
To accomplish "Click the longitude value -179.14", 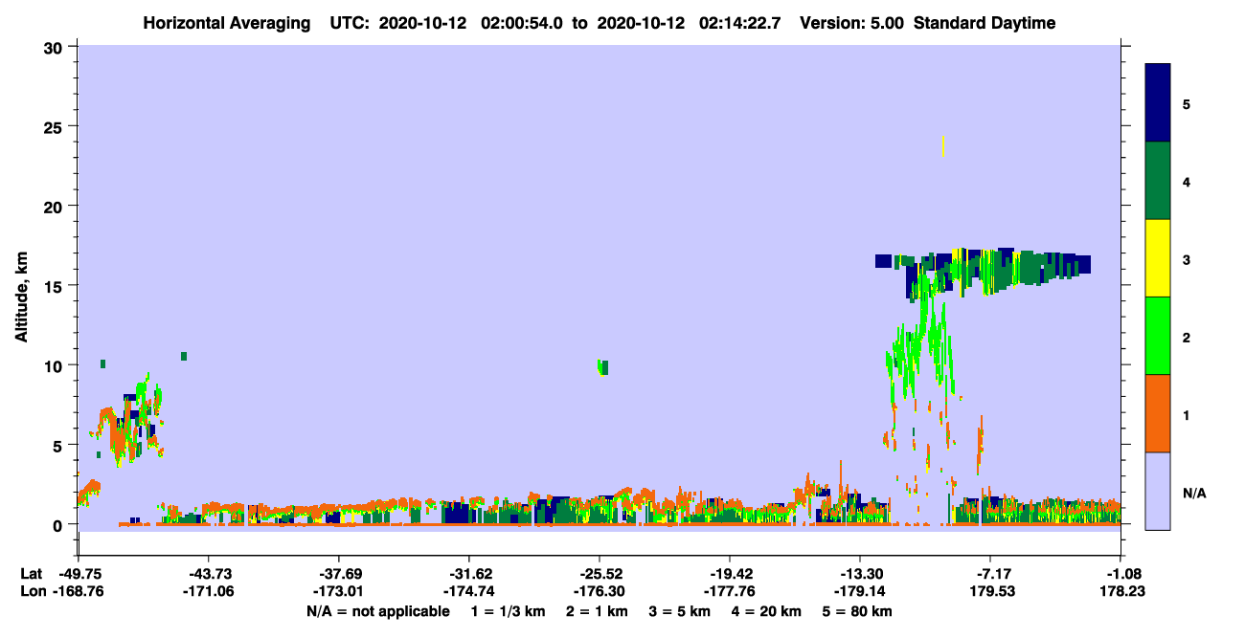I will pyautogui.click(x=860, y=592).
